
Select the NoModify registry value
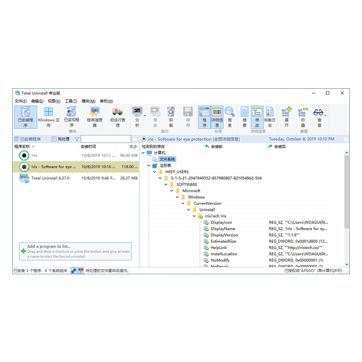[x=220, y=260]
